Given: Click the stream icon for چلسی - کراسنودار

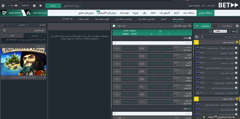Looking at the screenshot, I should point(198,63).
